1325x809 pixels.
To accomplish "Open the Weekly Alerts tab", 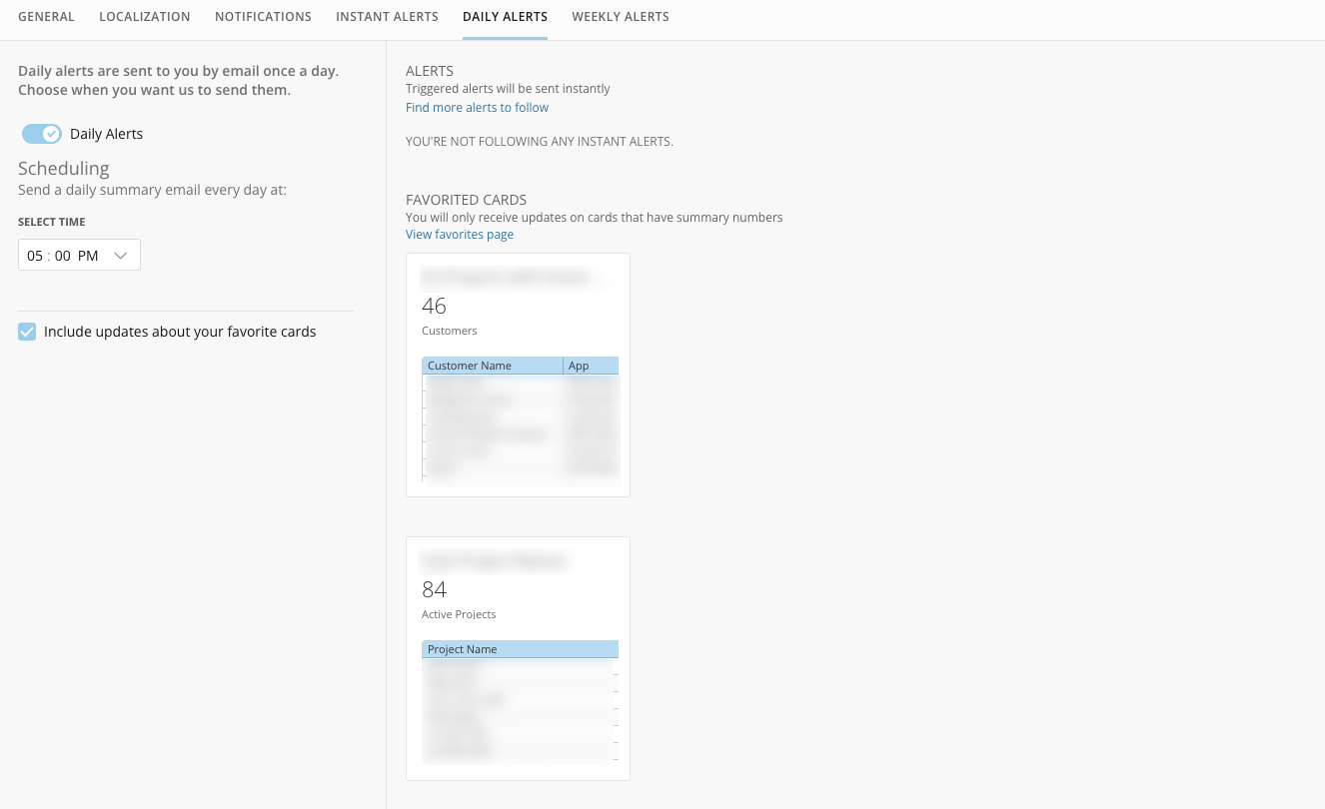I will click(621, 17).
